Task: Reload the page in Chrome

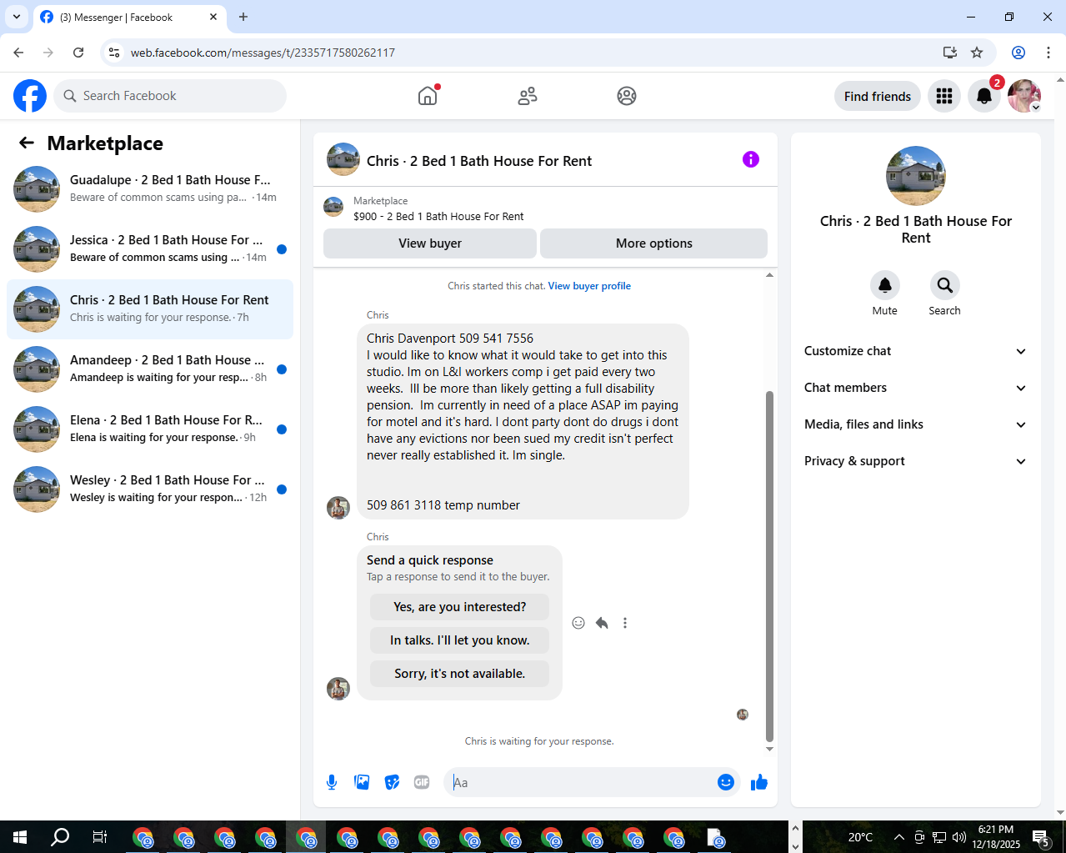Action: click(x=78, y=53)
